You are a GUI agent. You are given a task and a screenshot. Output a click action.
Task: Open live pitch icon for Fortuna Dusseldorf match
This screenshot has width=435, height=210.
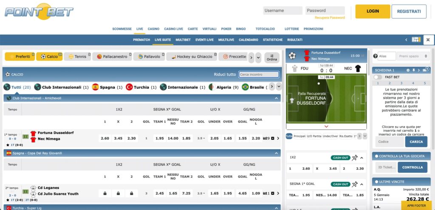[x=25, y=136]
